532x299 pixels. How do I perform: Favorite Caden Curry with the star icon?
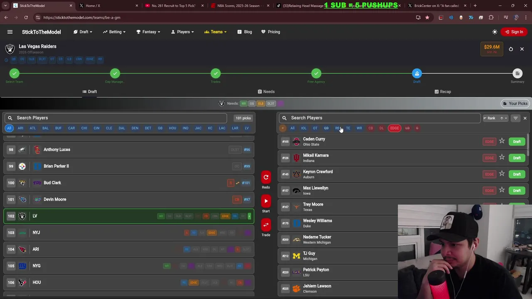502,141
